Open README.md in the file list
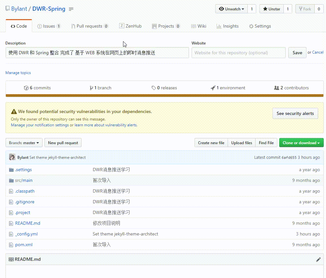This screenshot has height=278, width=326. click(x=28, y=223)
